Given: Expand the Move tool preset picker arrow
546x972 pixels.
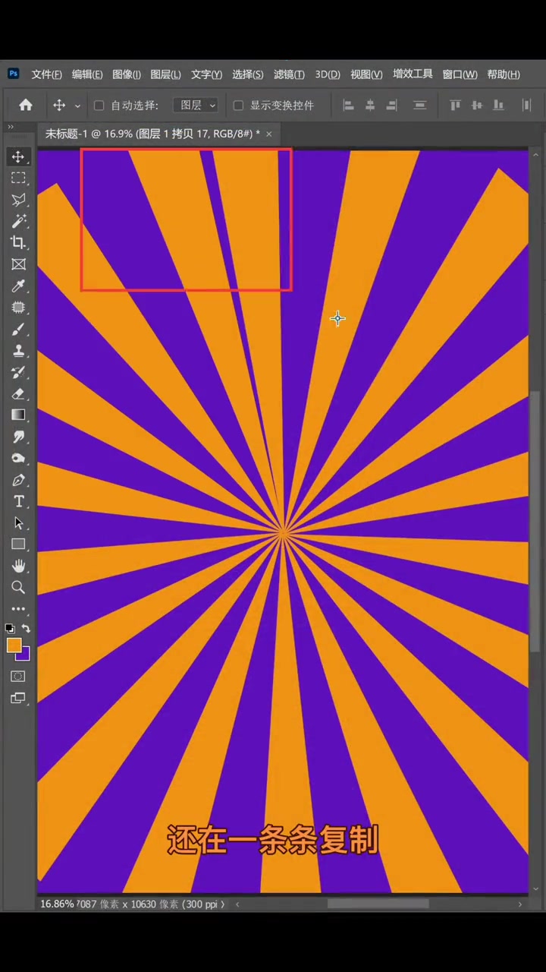Looking at the screenshot, I should pyautogui.click(x=77, y=106).
